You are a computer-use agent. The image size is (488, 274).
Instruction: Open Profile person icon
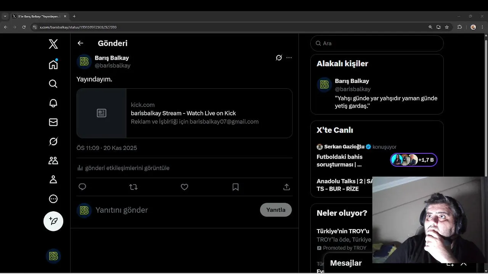click(x=53, y=180)
